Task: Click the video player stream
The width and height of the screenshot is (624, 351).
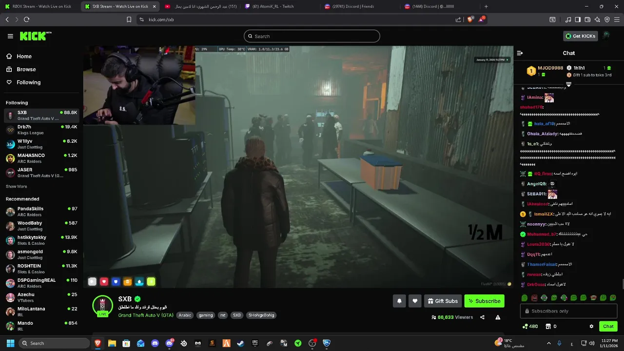Action: point(298,167)
